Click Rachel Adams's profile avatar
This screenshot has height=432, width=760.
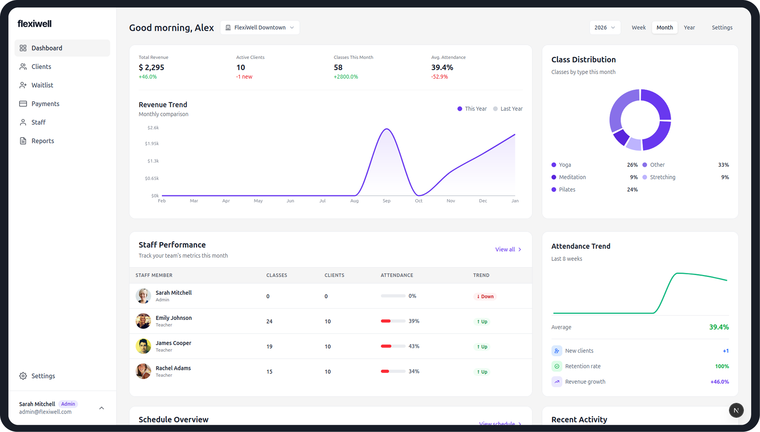pyautogui.click(x=143, y=371)
